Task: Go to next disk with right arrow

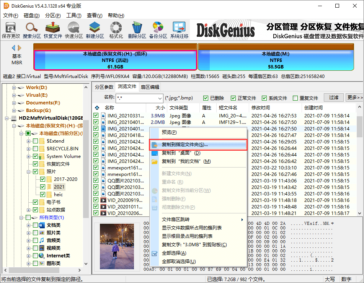Action: (x=20, y=48)
